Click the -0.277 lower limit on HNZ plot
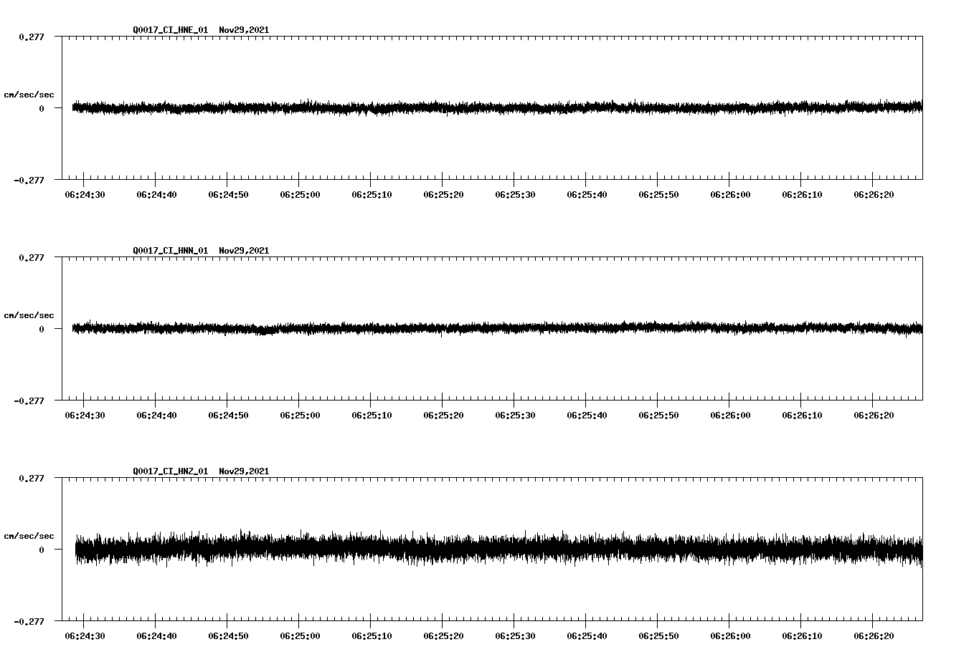Screen dimensions: 974x662 29,621
